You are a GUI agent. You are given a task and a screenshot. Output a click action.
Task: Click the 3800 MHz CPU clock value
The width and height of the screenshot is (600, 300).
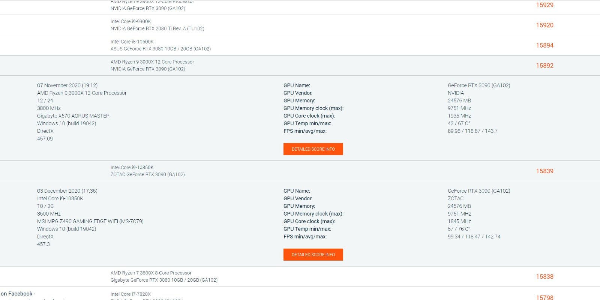(49, 108)
